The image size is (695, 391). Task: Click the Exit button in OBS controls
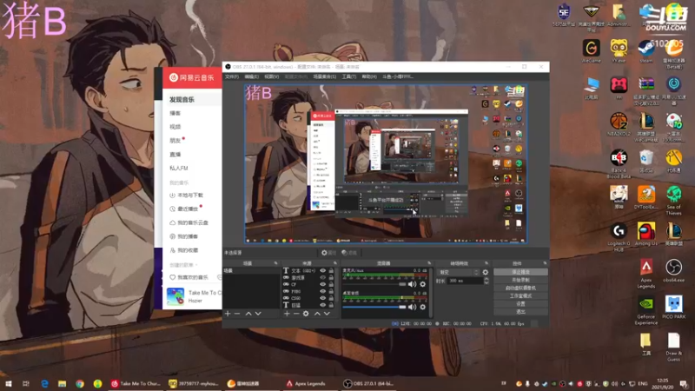[x=520, y=312]
